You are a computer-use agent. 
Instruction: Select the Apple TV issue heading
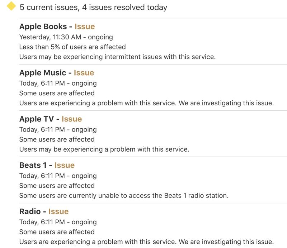[x=51, y=119]
